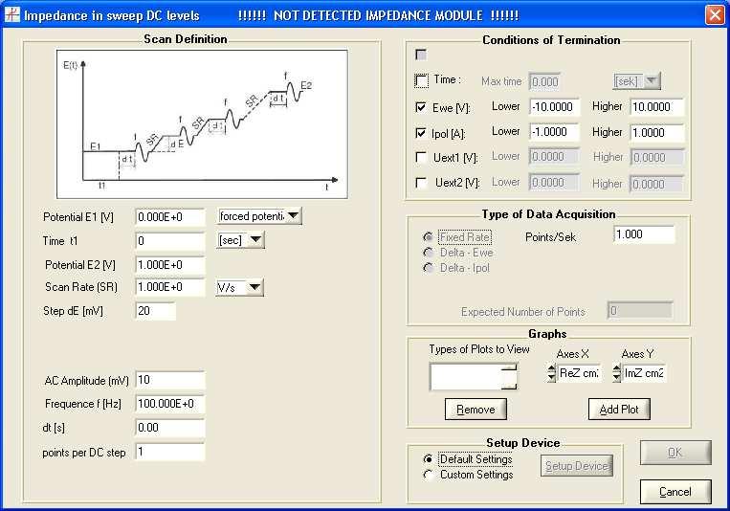Click the Add Plot button
Screen dimensions: 730x511
[x=619, y=410]
